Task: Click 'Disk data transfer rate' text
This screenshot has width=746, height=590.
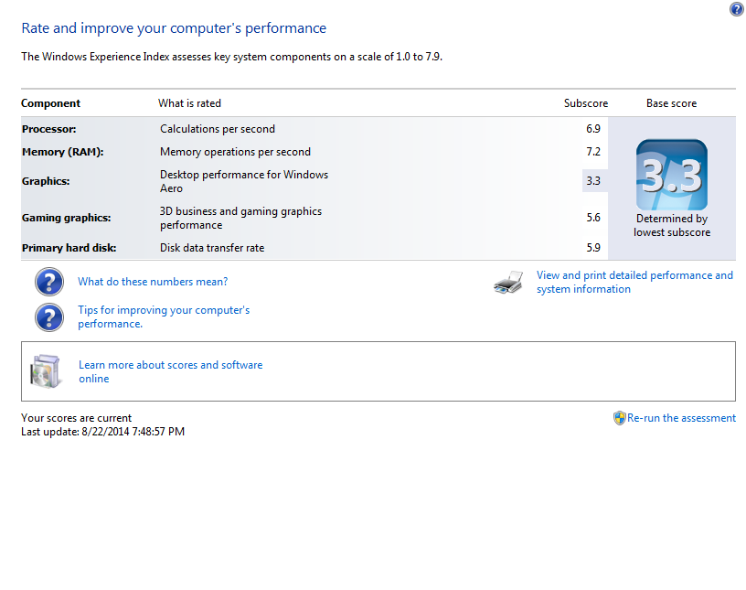Action: coord(212,248)
